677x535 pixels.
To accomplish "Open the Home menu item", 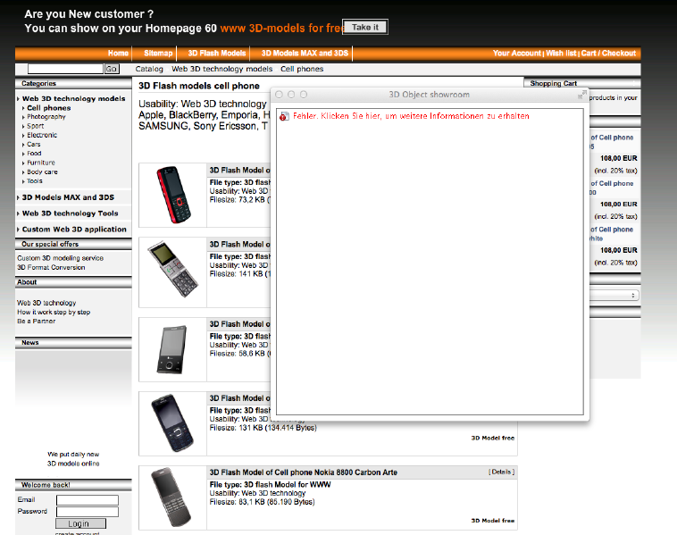I will [118, 53].
